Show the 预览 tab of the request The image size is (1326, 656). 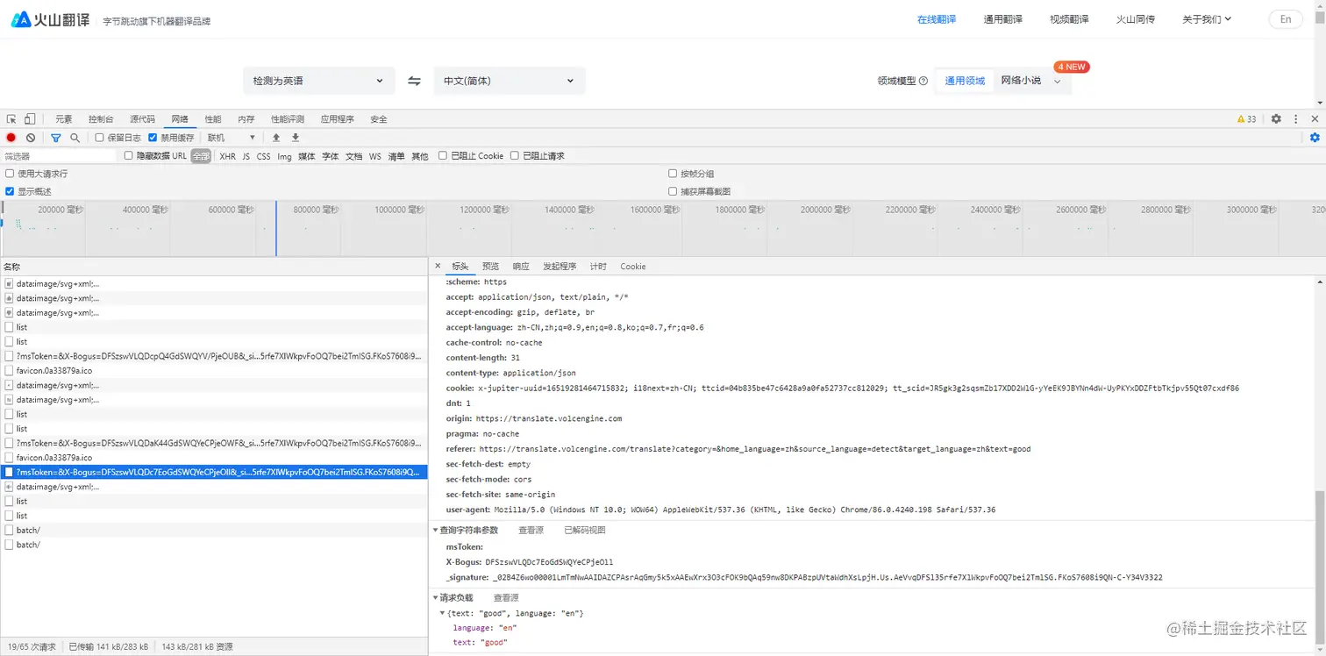[x=490, y=267]
